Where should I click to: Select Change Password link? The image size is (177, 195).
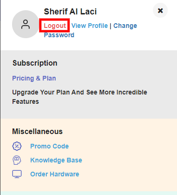tap(90, 30)
